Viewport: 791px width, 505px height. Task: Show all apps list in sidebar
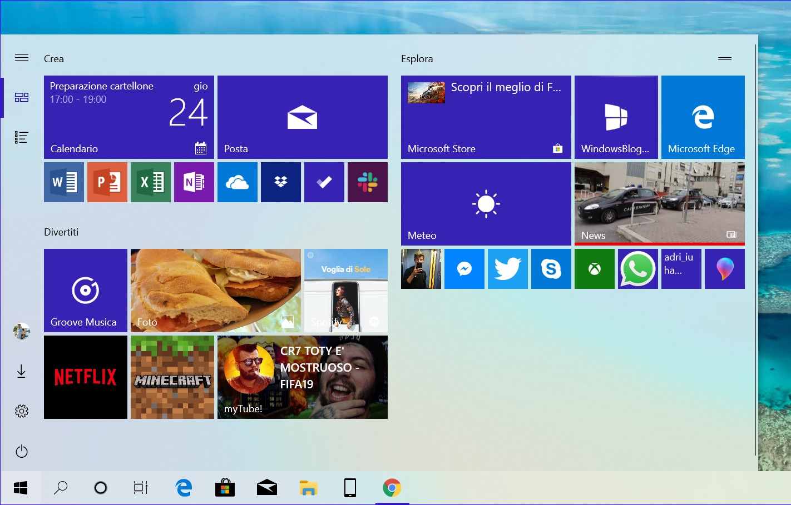(x=22, y=138)
